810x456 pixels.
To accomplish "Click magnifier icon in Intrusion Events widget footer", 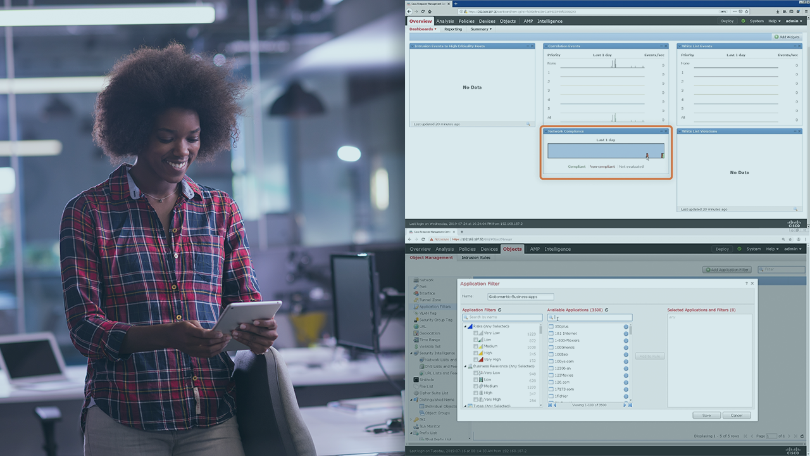I will click(528, 124).
